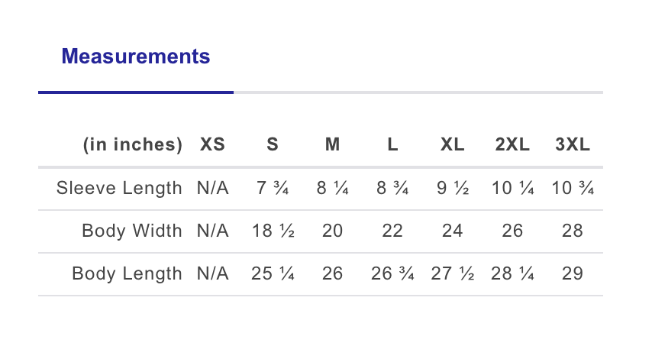
Task: Select the 2XL size column header
Action: tap(512, 145)
